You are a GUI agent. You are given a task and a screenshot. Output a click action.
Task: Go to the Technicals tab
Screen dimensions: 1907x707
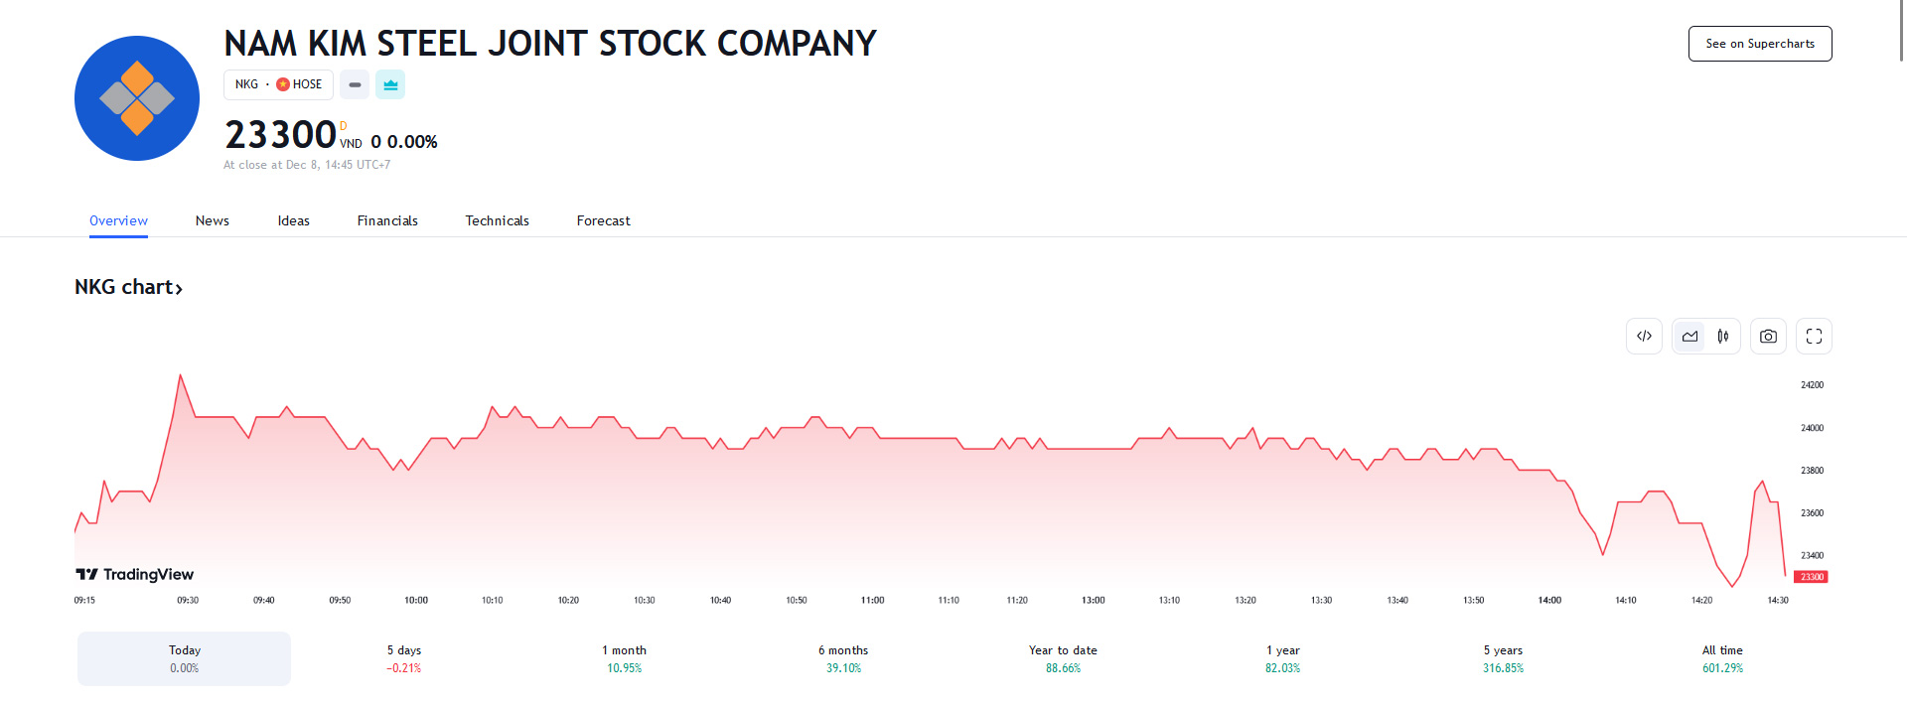click(x=497, y=220)
